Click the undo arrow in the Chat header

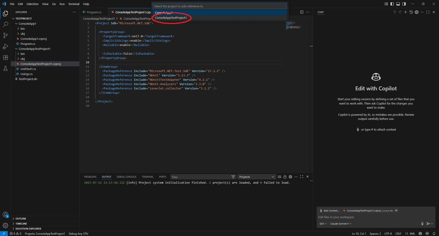click(x=394, y=12)
